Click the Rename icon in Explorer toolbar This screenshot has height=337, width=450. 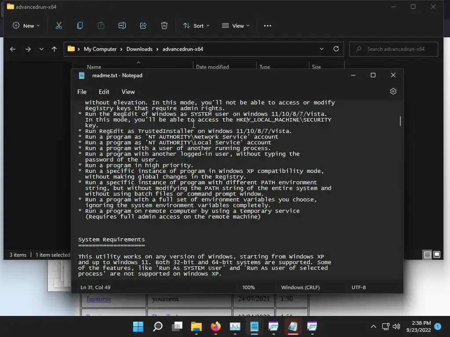[122, 26]
